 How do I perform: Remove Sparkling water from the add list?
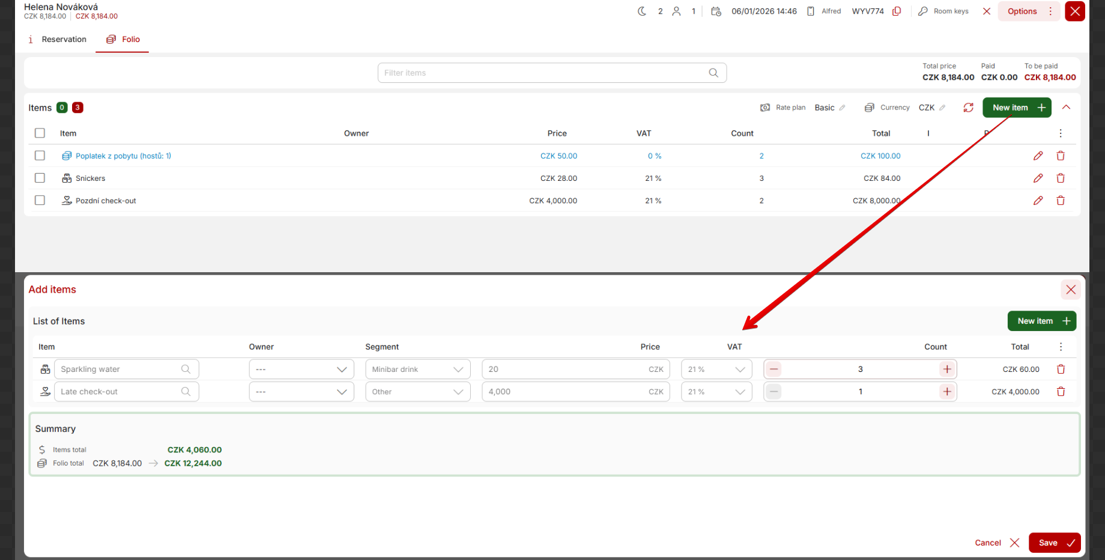[x=1061, y=370]
